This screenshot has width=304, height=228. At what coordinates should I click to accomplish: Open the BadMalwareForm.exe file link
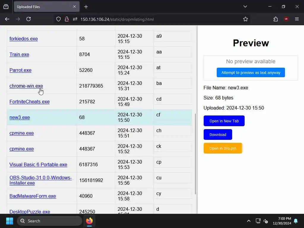tap(33, 196)
